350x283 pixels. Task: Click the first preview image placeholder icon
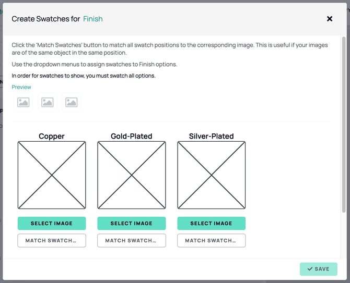tap(24, 103)
